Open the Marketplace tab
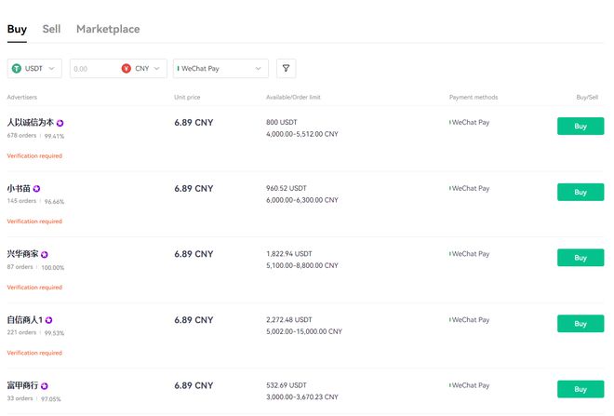 [108, 29]
